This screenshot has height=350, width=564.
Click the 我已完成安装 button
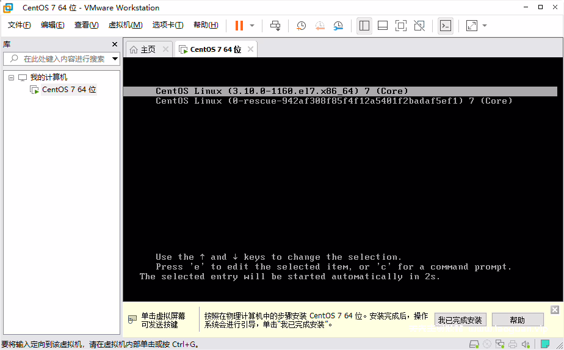[x=460, y=320]
